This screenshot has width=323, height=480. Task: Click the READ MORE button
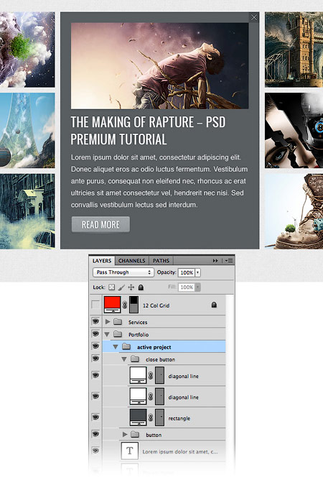pos(100,224)
